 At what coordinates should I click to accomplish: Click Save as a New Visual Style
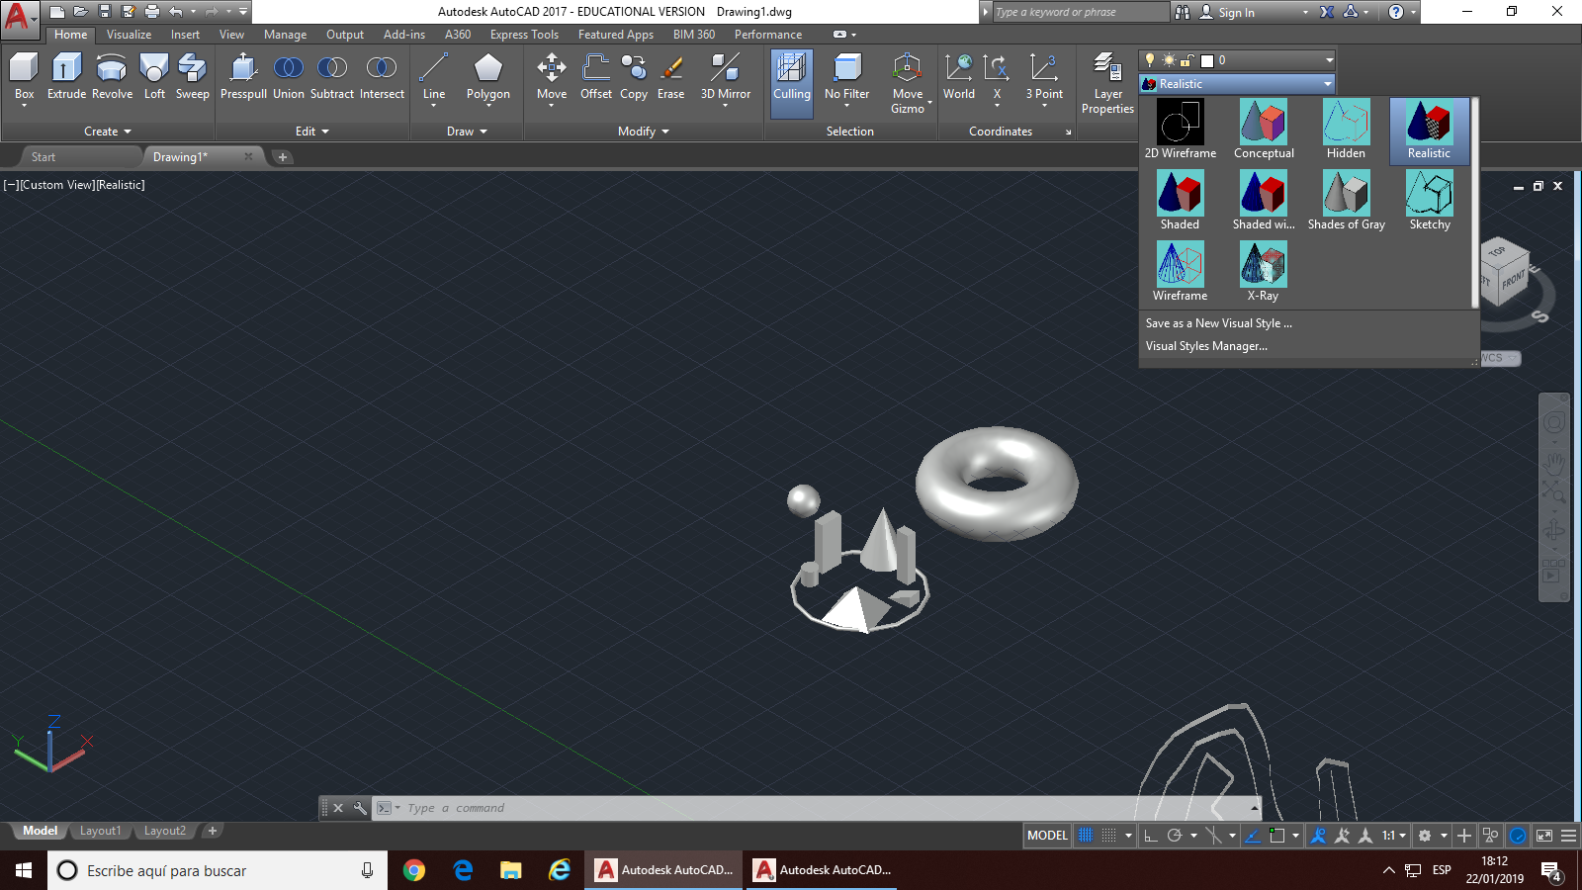pyautogui.click(x=1218, y=323)
